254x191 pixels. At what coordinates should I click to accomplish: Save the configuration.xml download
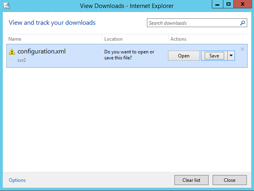click(214, 56)
